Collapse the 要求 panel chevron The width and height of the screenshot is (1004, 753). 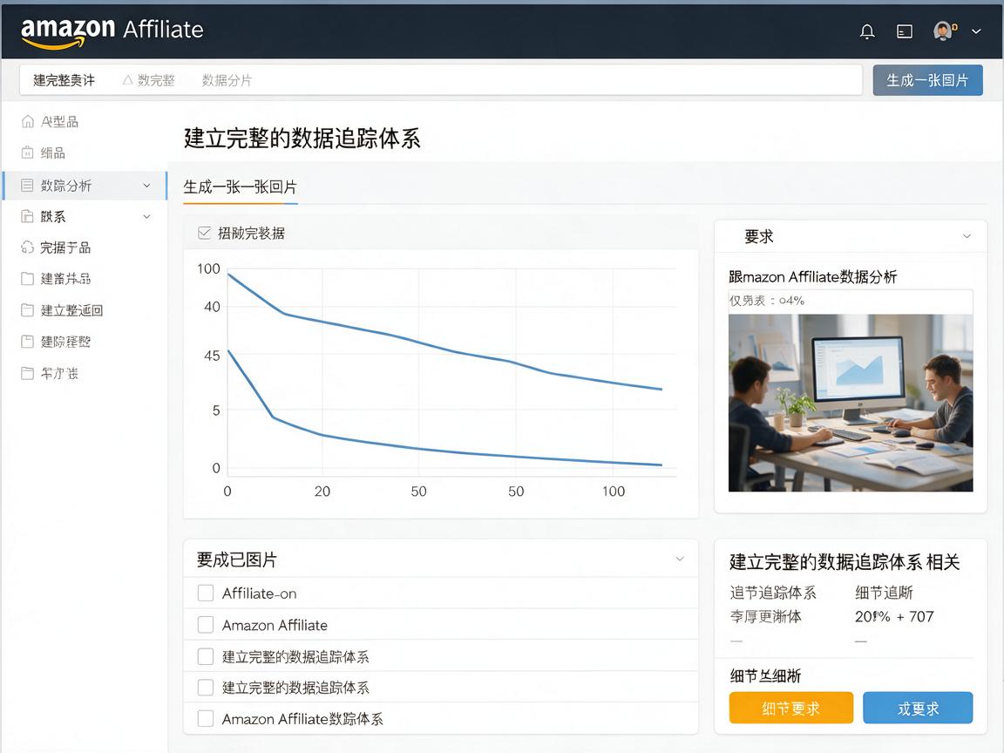(x=967, y=236)
